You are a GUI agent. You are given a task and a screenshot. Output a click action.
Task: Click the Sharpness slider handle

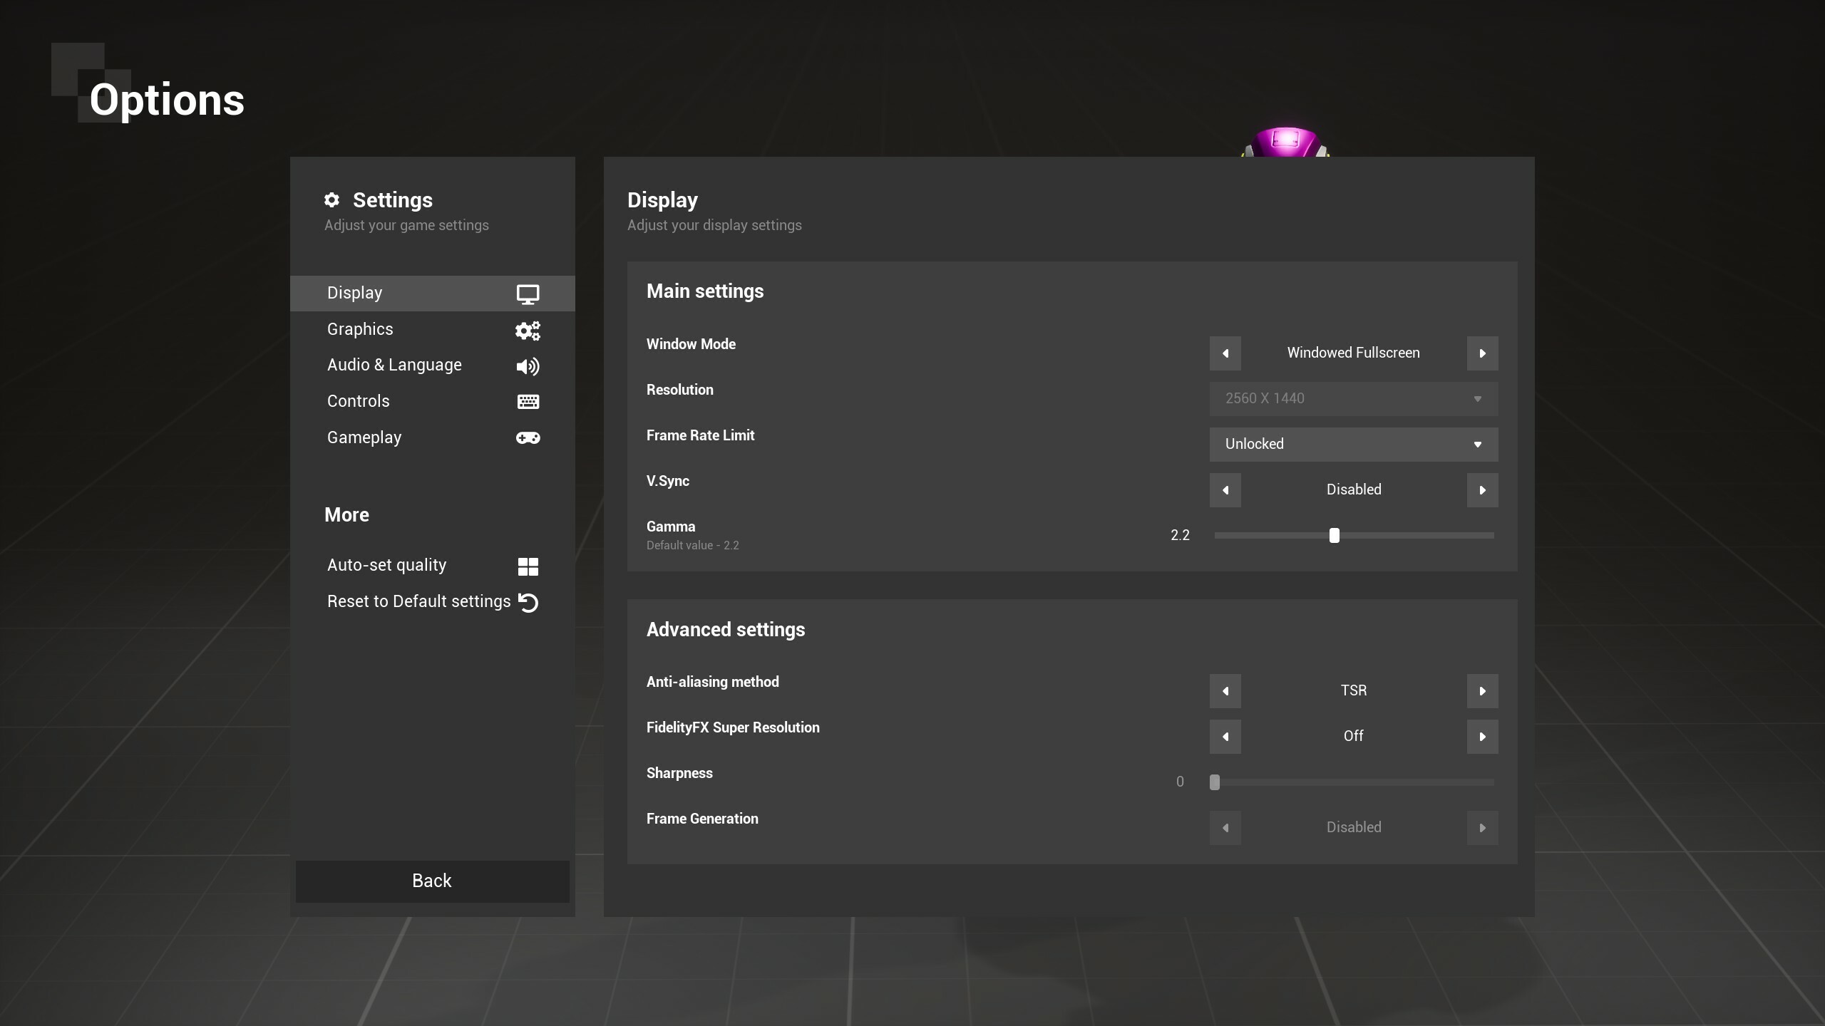click(1215, 782)
